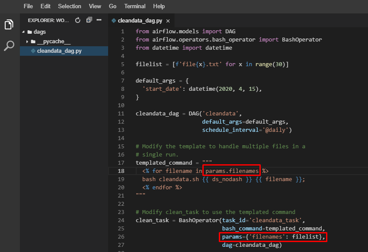Screen dimensions: 368x252
Task: Collapse the dags folder arrow
Action: 23,32
